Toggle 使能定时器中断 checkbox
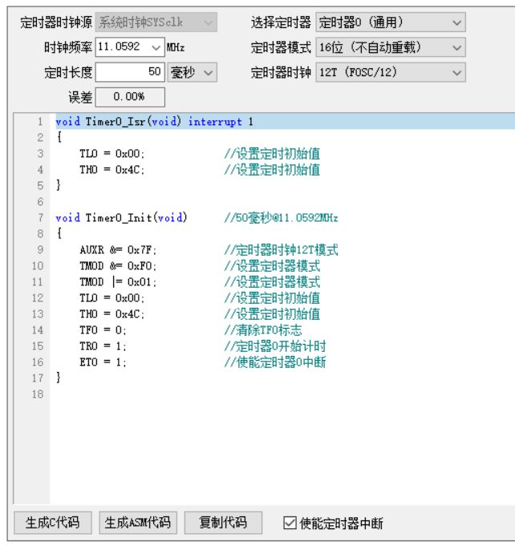The image size is (515, 546). coord(290,523)
